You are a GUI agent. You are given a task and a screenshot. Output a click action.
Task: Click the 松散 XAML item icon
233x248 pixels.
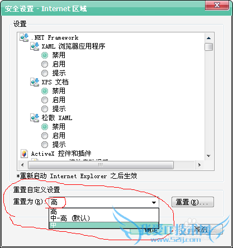(35, 118)
